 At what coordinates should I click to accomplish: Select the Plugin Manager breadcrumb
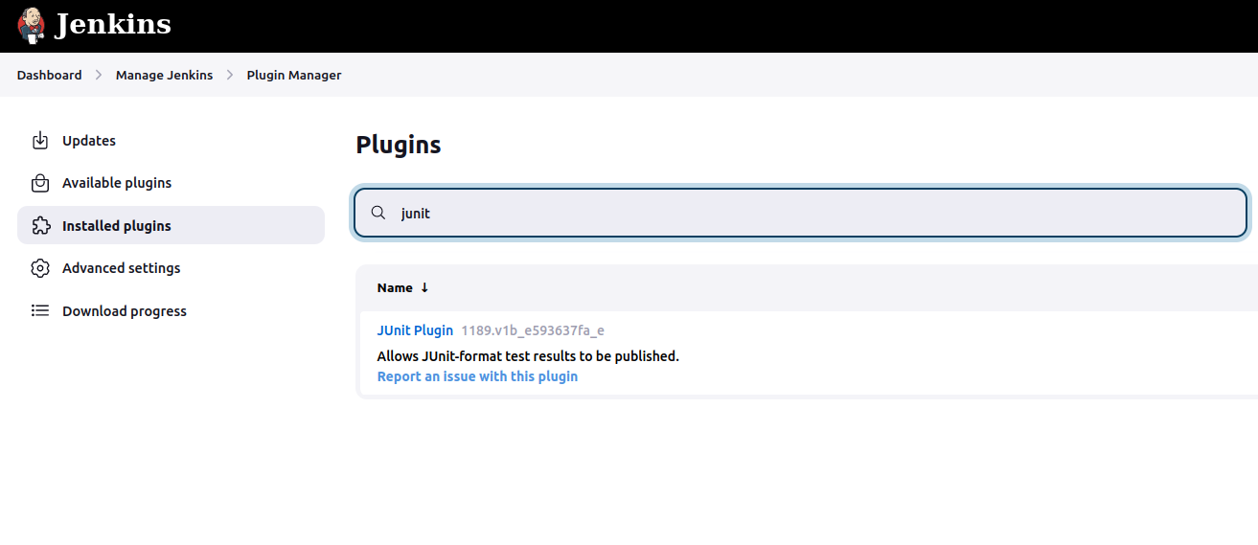[294, 75]
